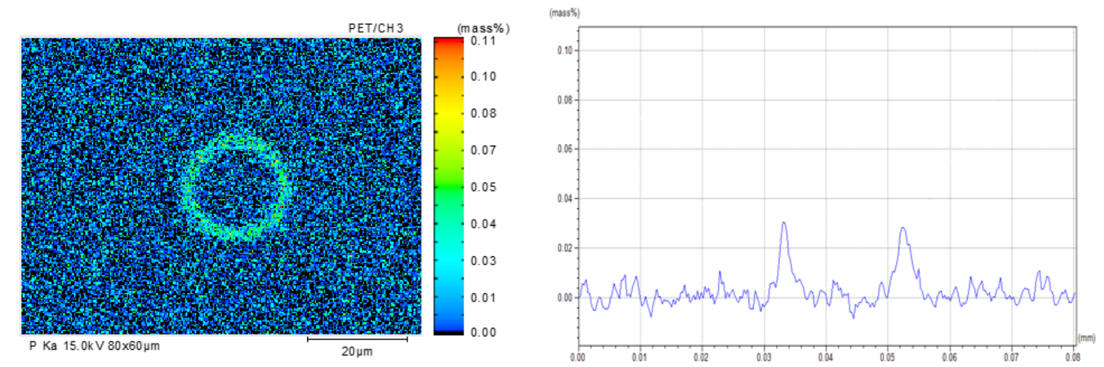The height and width of the screenshot is (367, 1104).
Task: Click the P Ka 15.0kV 80x60µm caption
Action: coord(94,346)
